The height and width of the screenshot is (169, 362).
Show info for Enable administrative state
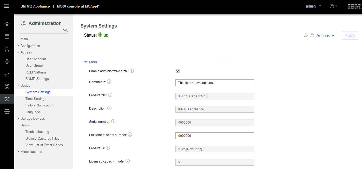(x=132, y=71)
